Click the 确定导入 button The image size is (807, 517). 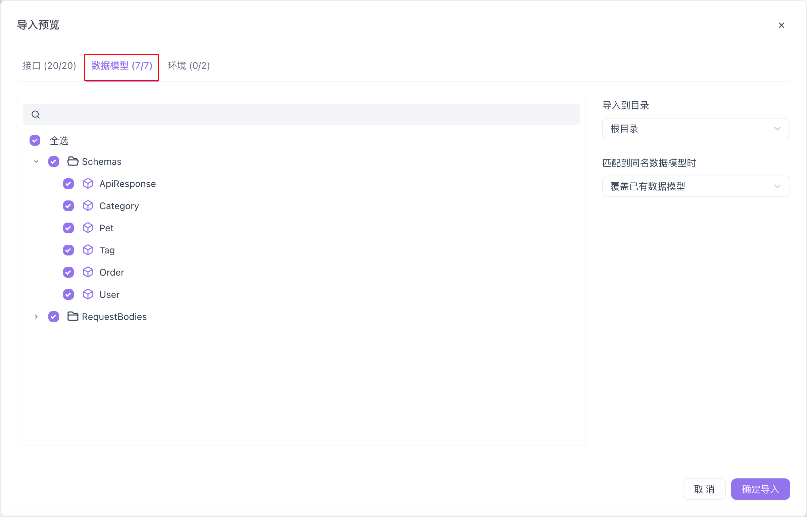coord(760,489)
